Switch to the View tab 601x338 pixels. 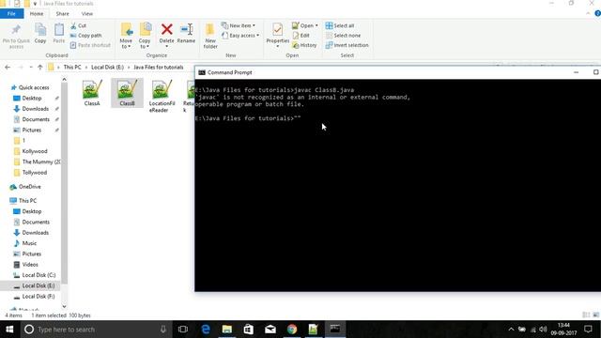click(87, 14)
